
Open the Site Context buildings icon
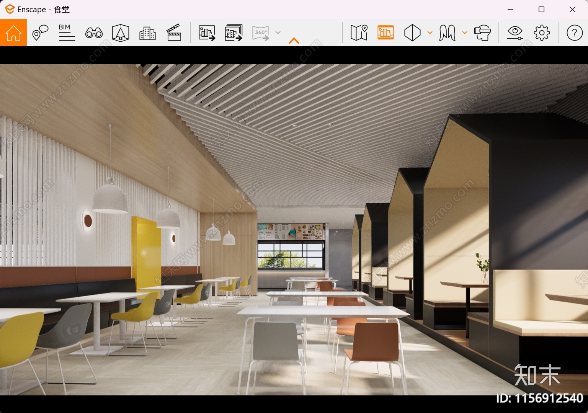[147, 33]
